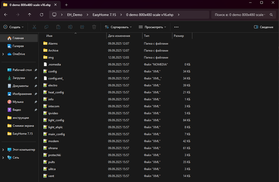Select the .nomedia file

pos(54,64)
